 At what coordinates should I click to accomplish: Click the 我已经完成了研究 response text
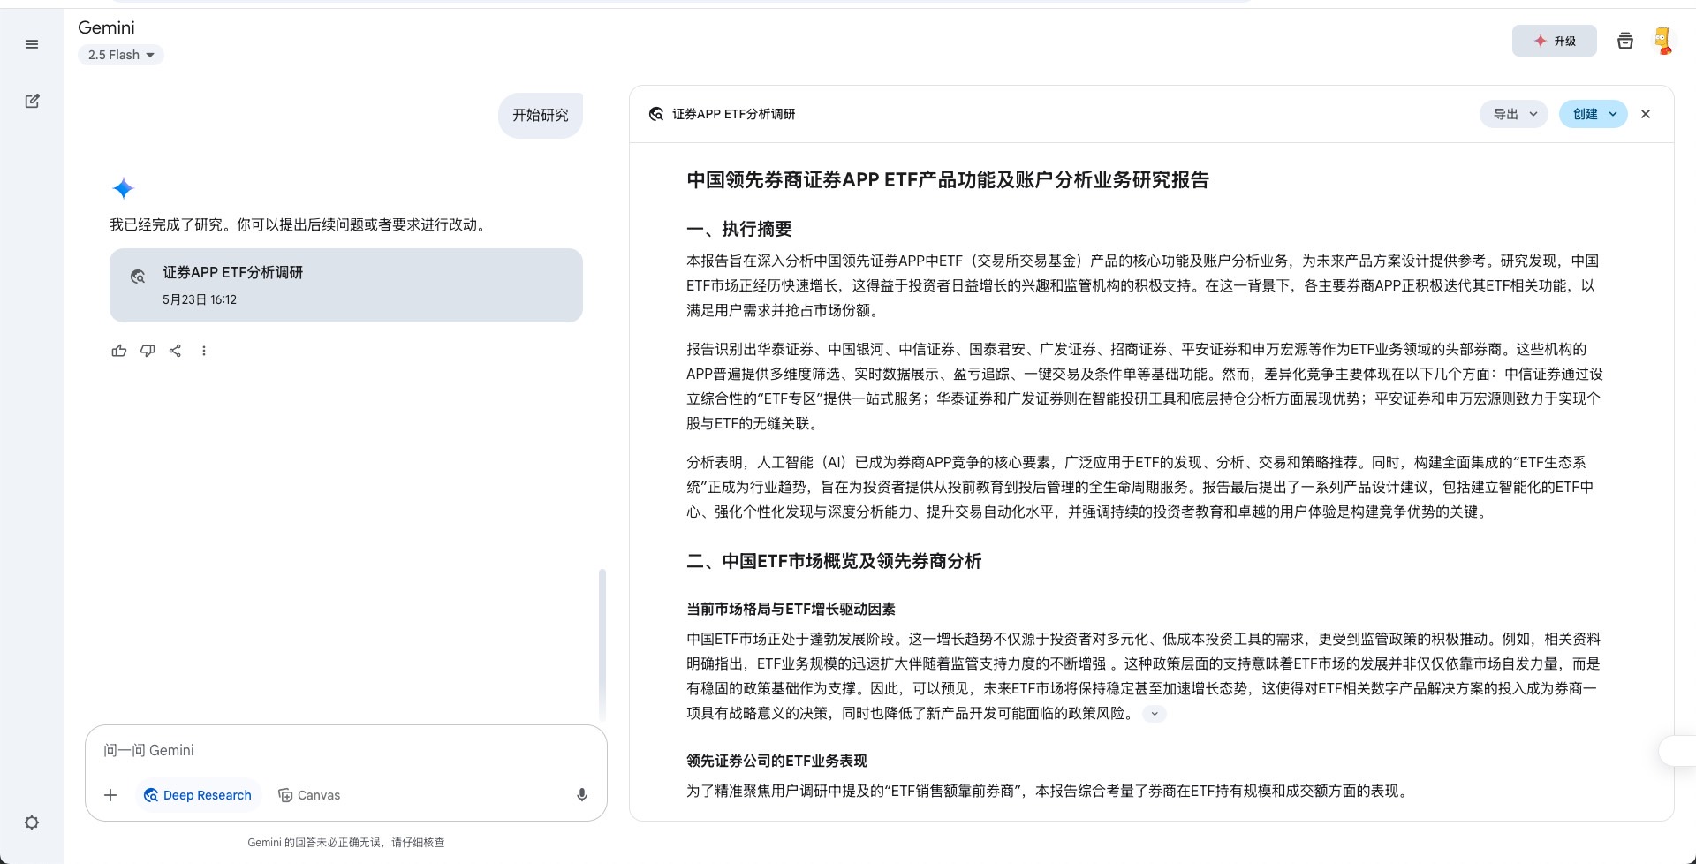[299, 225]
